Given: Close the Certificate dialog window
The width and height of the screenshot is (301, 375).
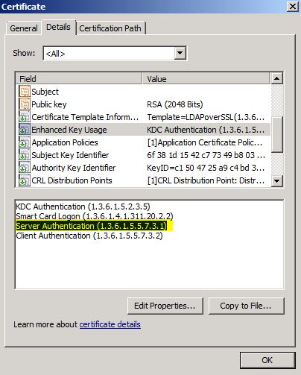Looking at the screenshot, I should pos(292,6).
